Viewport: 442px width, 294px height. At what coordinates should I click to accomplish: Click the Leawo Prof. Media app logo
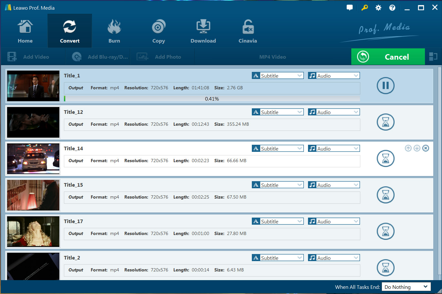(8, 7)
